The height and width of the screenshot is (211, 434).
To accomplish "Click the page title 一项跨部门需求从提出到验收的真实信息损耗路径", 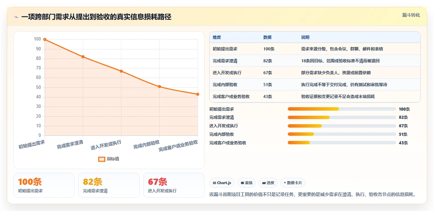I will click(96, 17).
